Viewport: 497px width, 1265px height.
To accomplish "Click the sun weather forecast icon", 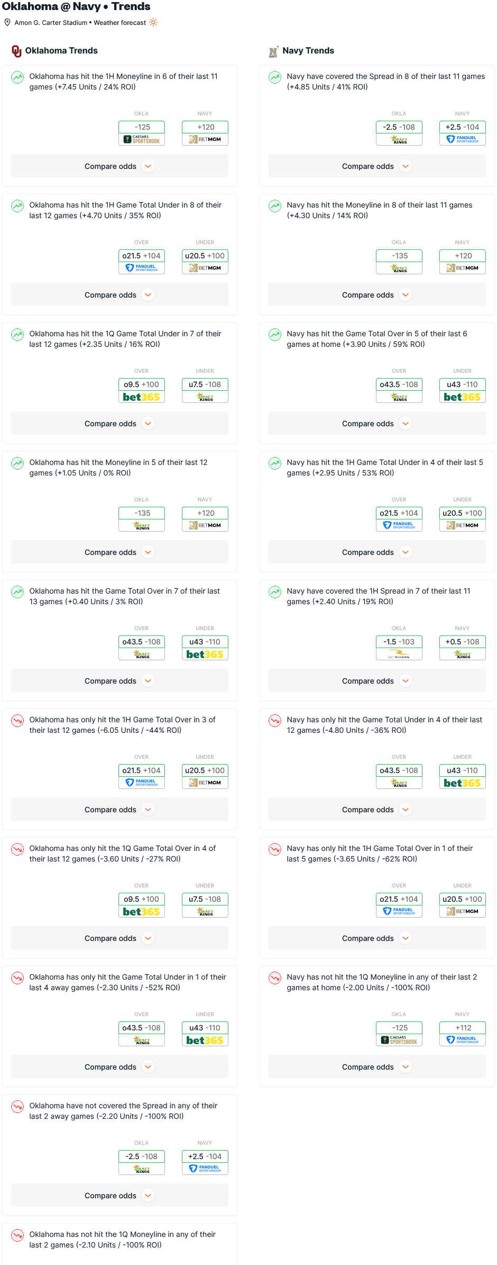I will (x=153, y=22).
